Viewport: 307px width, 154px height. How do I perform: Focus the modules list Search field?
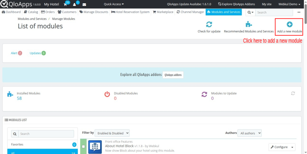point(46,134)
